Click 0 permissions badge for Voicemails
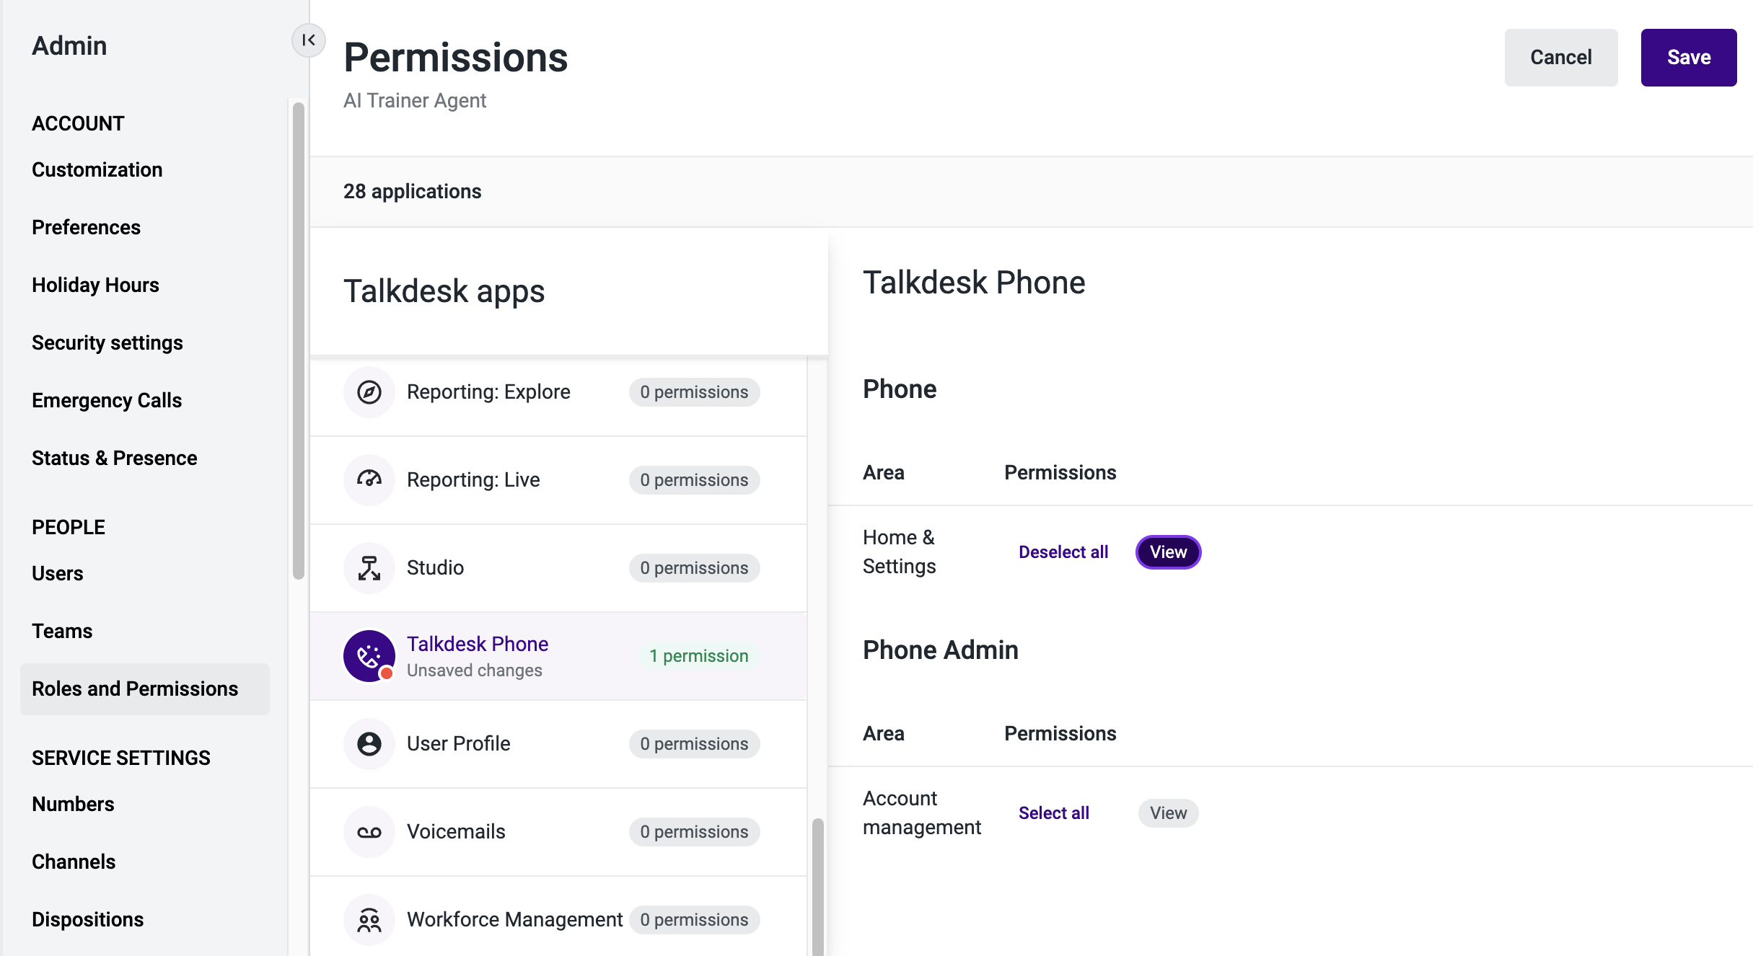The width and height of the screenshot is (1753, 956). (x=694, y=832)
